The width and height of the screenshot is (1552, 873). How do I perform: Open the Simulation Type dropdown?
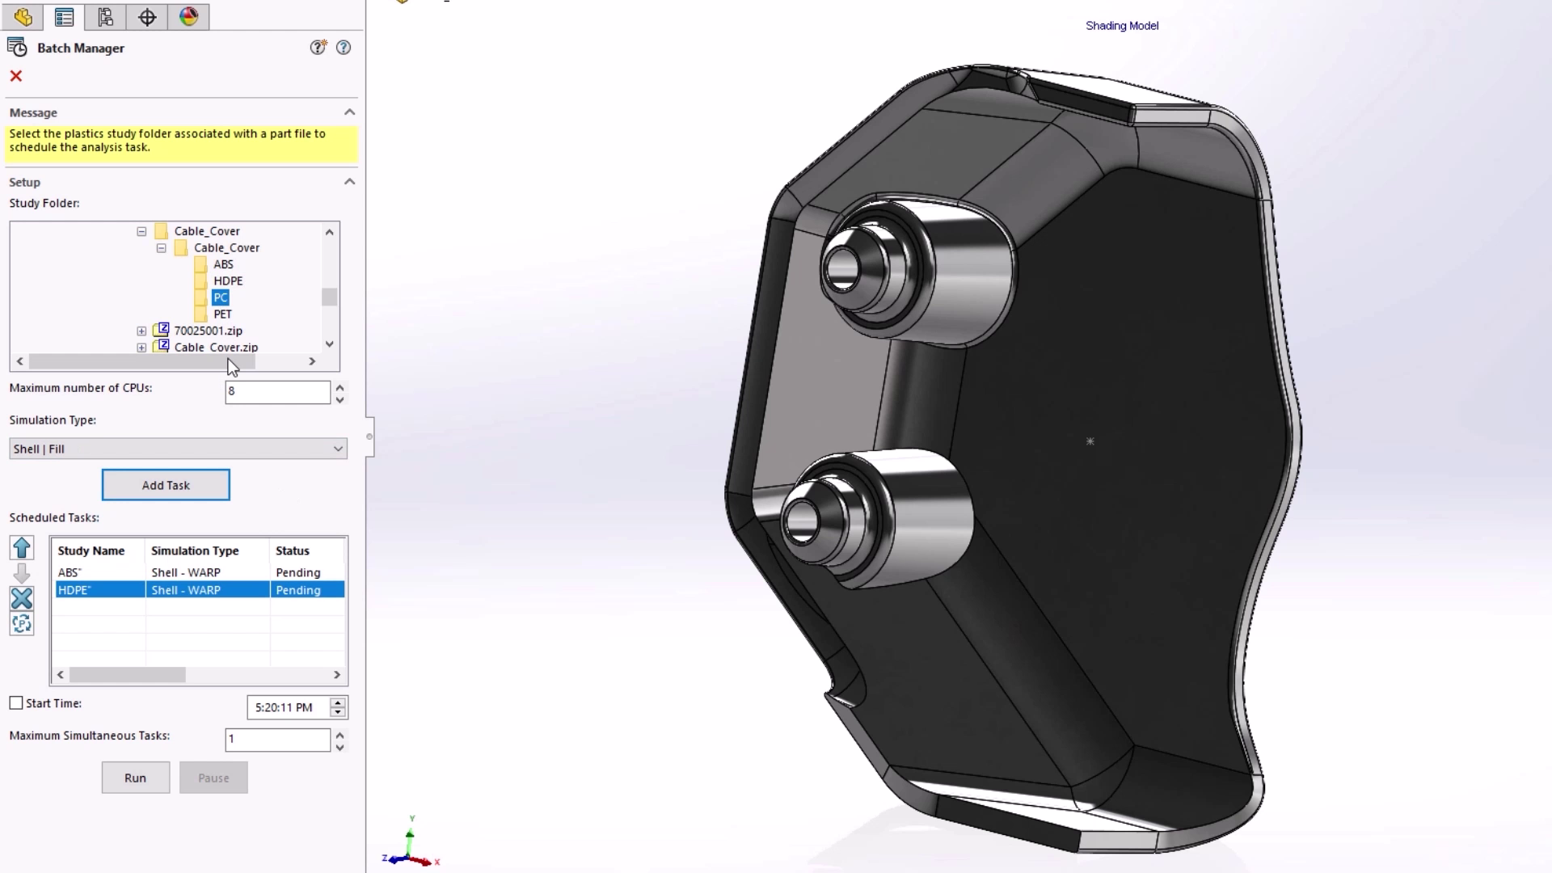coord(339,449)
